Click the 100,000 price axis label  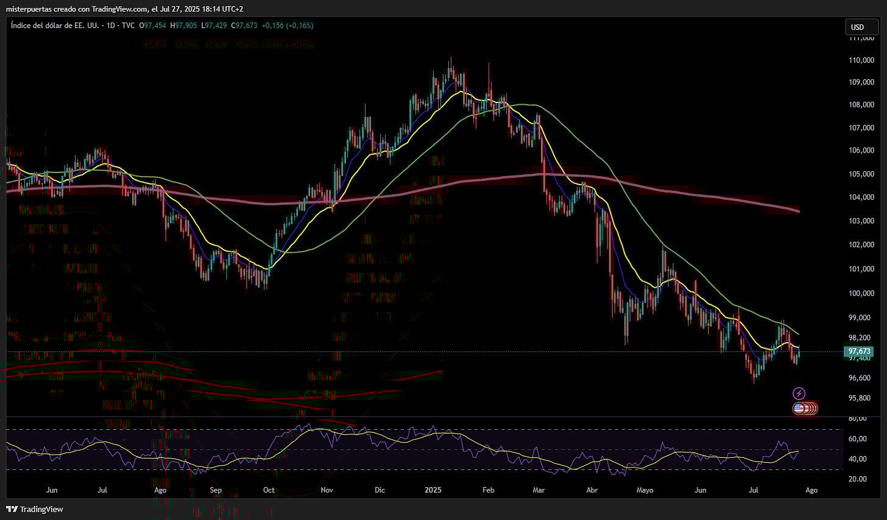point(862,293)
